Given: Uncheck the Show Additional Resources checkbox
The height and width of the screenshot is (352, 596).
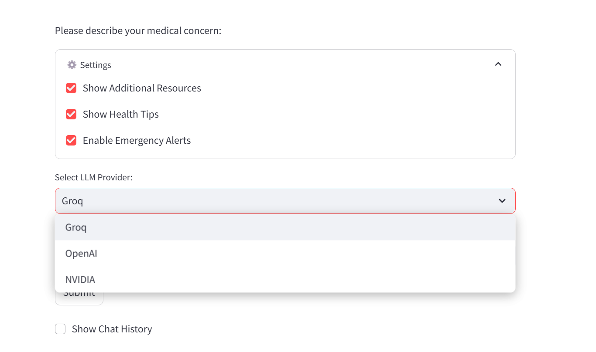Looking at the screenshot, I should click(71, 88).
